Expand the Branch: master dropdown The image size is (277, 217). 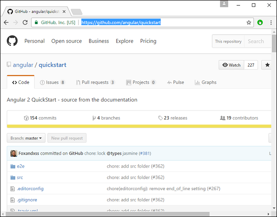point(26,138)
